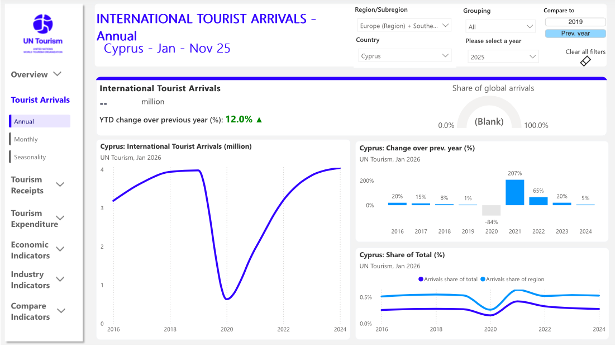The width and height of the screenshot is (615, 346).
Task: Expand the Compare Indicators section
Action: click(x=61, y=311)
